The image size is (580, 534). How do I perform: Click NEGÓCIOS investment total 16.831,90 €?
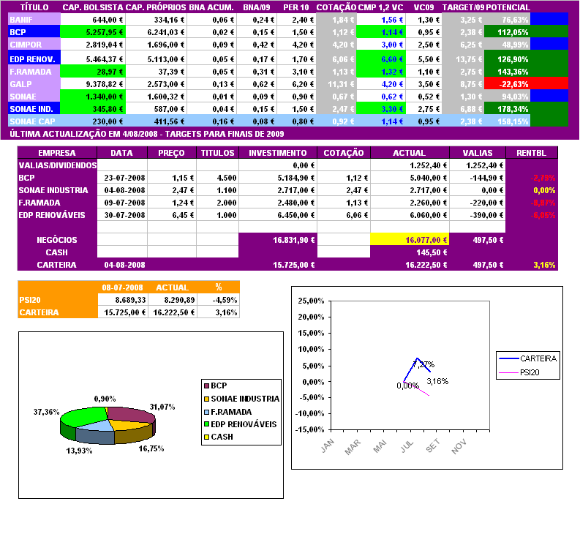click(x=278, y=240)
